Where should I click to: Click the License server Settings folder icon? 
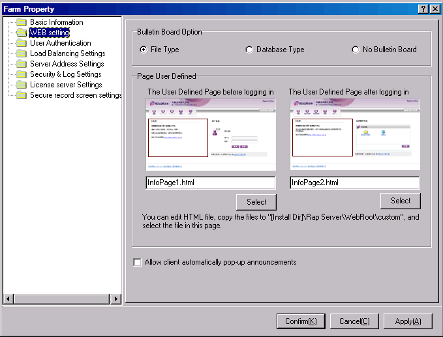click(22, 85)
